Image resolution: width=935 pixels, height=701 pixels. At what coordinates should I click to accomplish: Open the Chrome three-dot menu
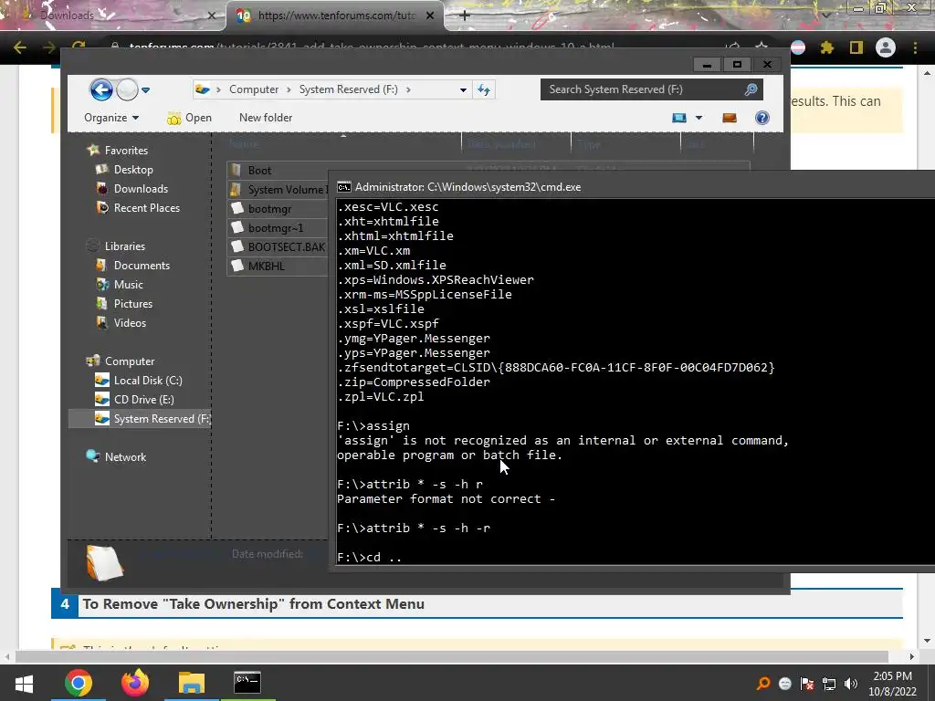[915, 47]
